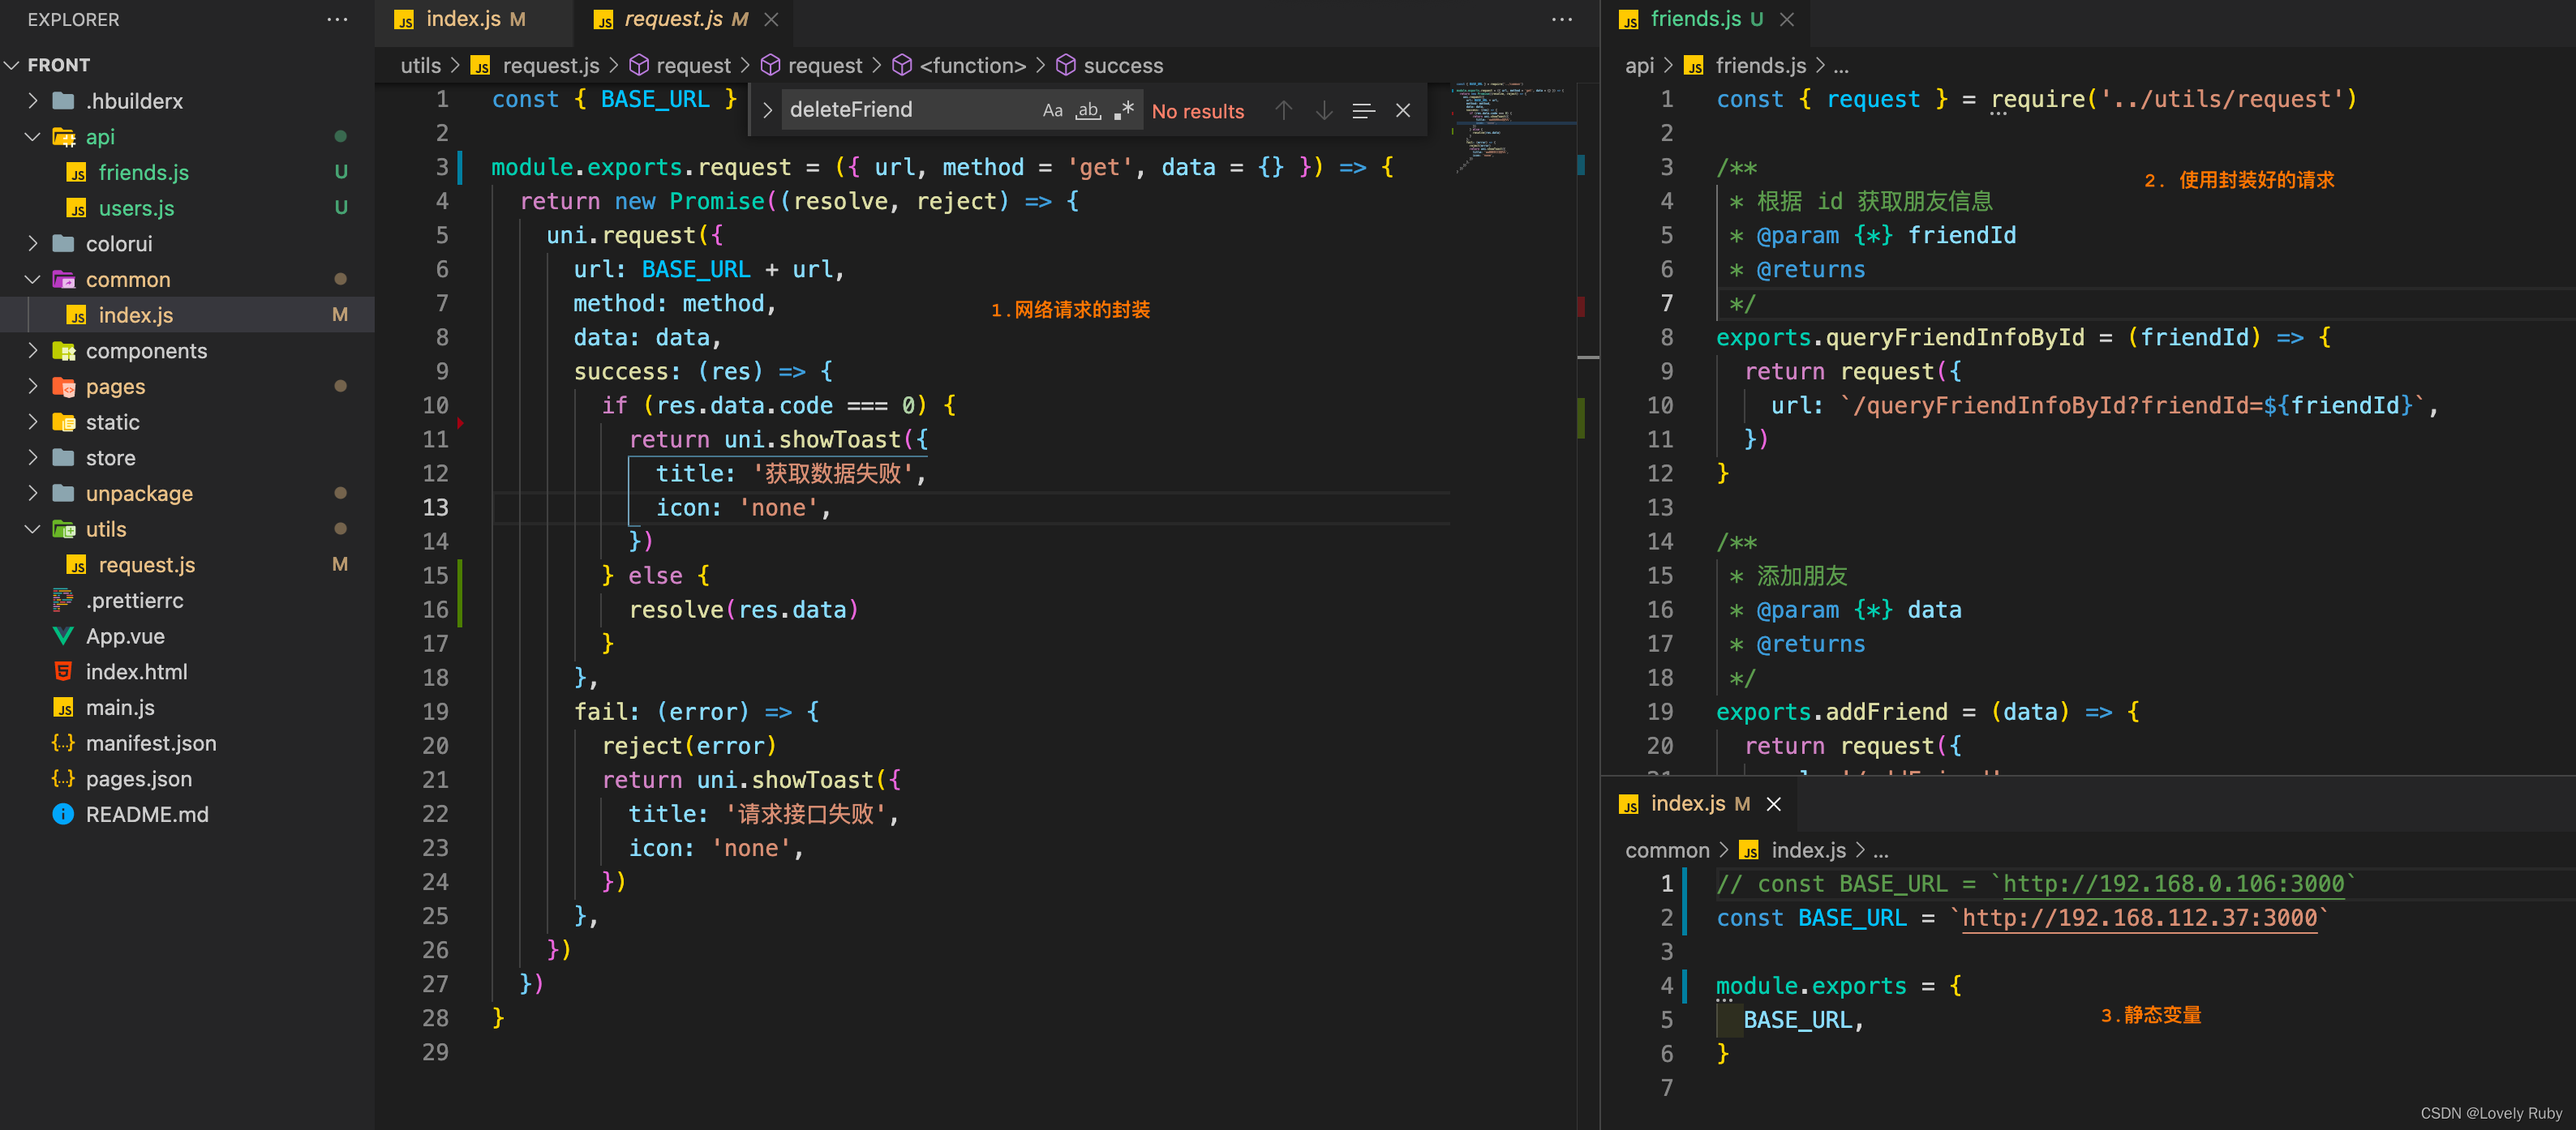Open users.js in the explorer tree
The image size is (2576, 1130).
pyautogui.click(x=187, y=208)
